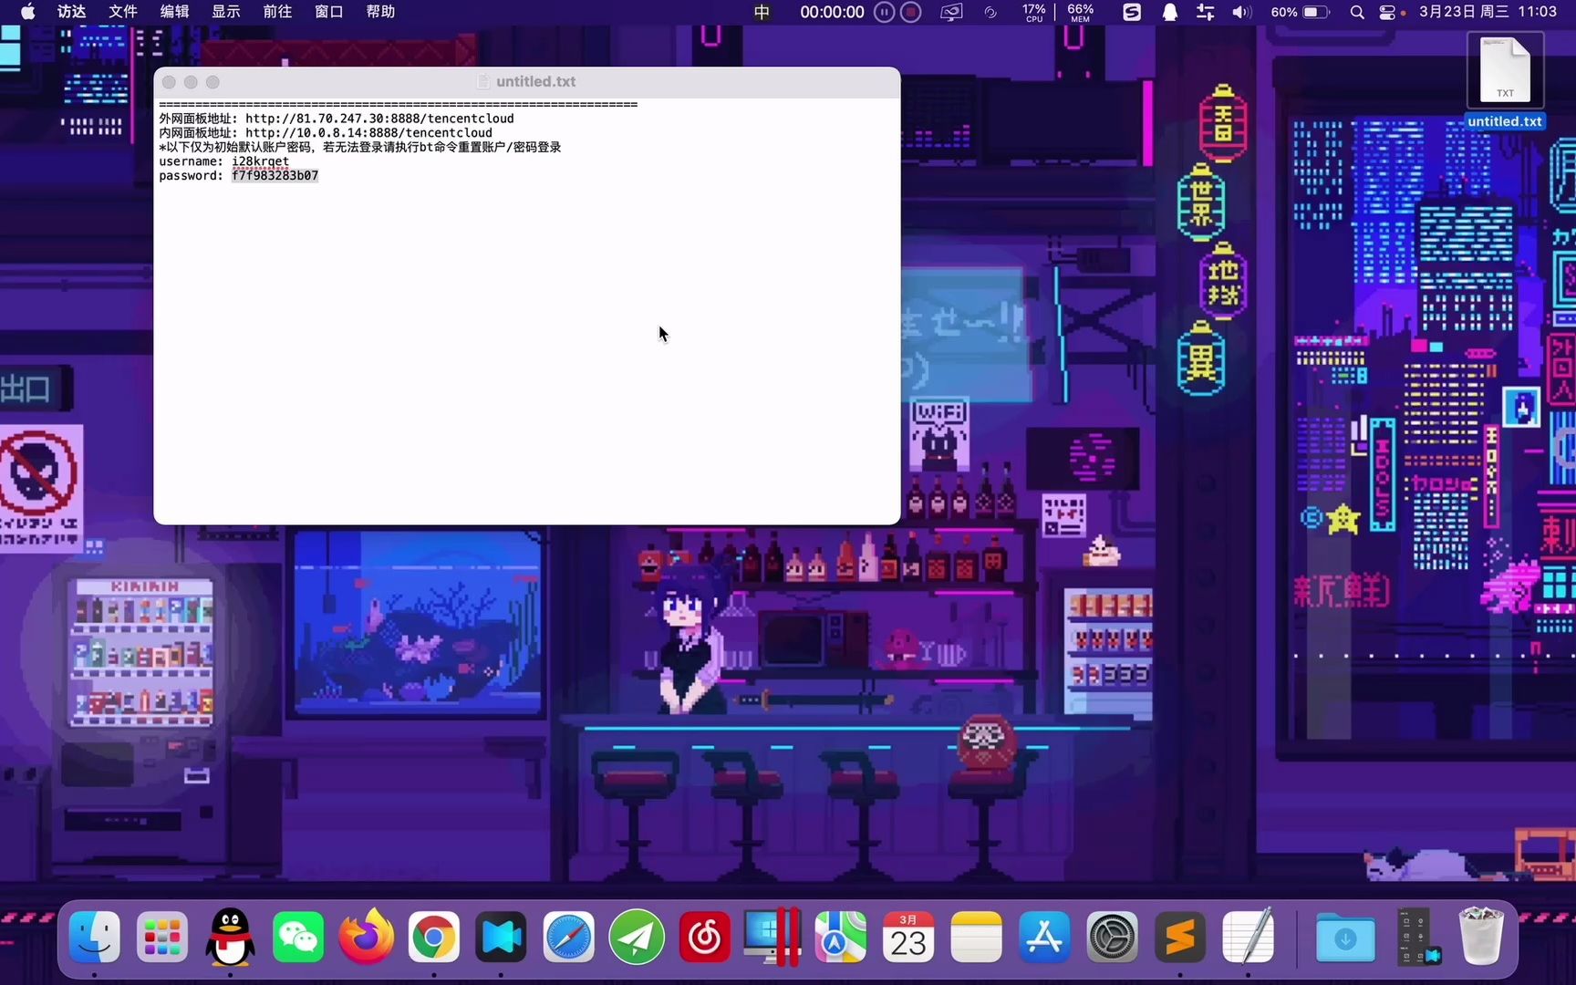Click the 初始默认账户密码 notice line
The width and height of the screenshot is (1576, 985).
tap(360, 147)
